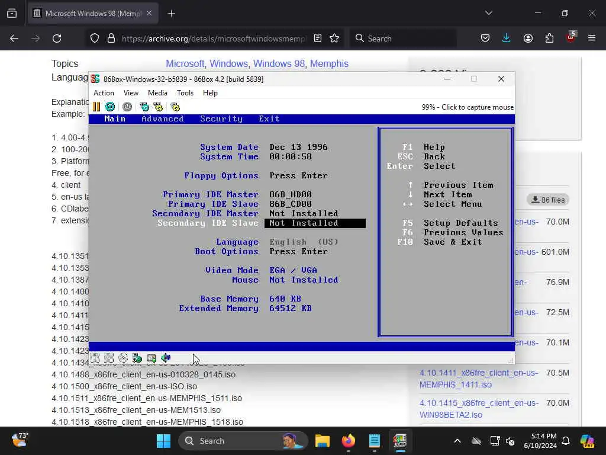Open a new Firefox tab
Screen dimensions: 606x455
pos(171,14)
